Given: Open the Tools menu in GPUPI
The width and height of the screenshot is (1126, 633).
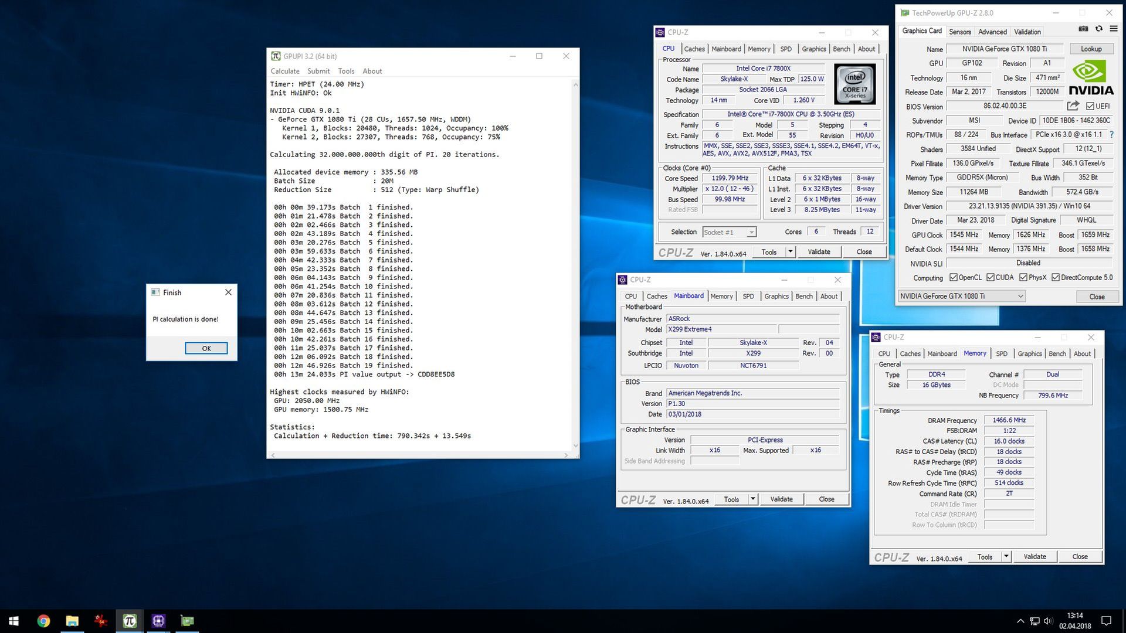Looking at the screenshot, I should point(346,71).
